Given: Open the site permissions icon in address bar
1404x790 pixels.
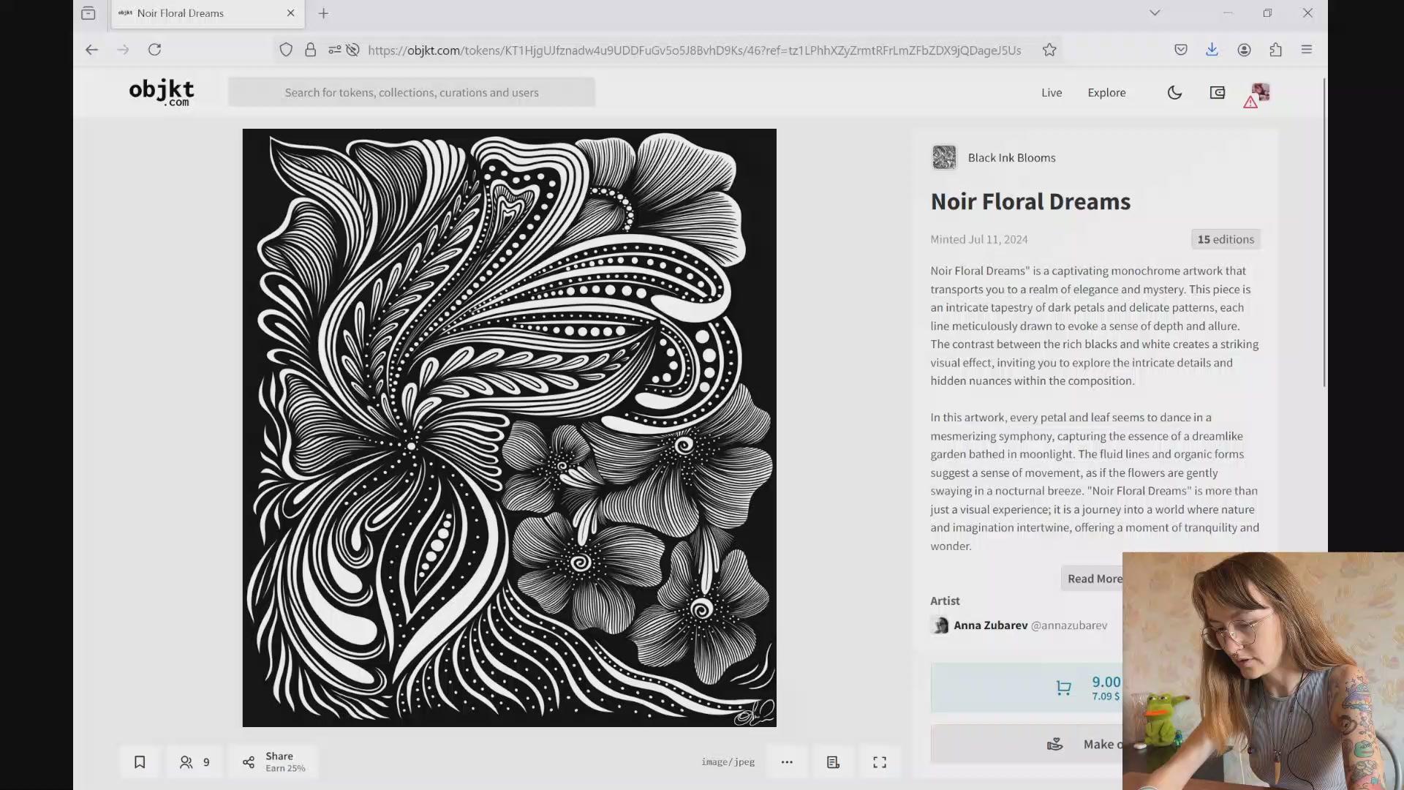Looking at the screenshot, I should pos(334,50).
